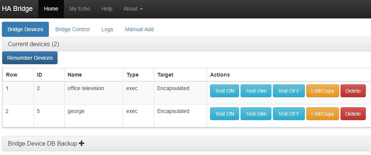Open the Manual Add tab
This screenshot has height=155, width=371.
[x=139, y=29]
